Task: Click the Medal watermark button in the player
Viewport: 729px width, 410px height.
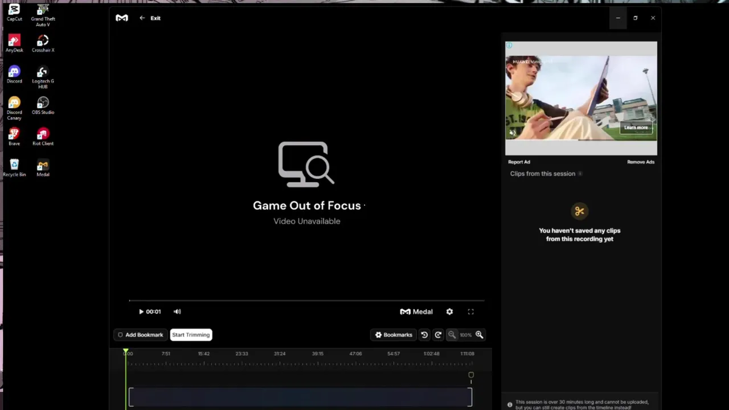Action: 416,311
